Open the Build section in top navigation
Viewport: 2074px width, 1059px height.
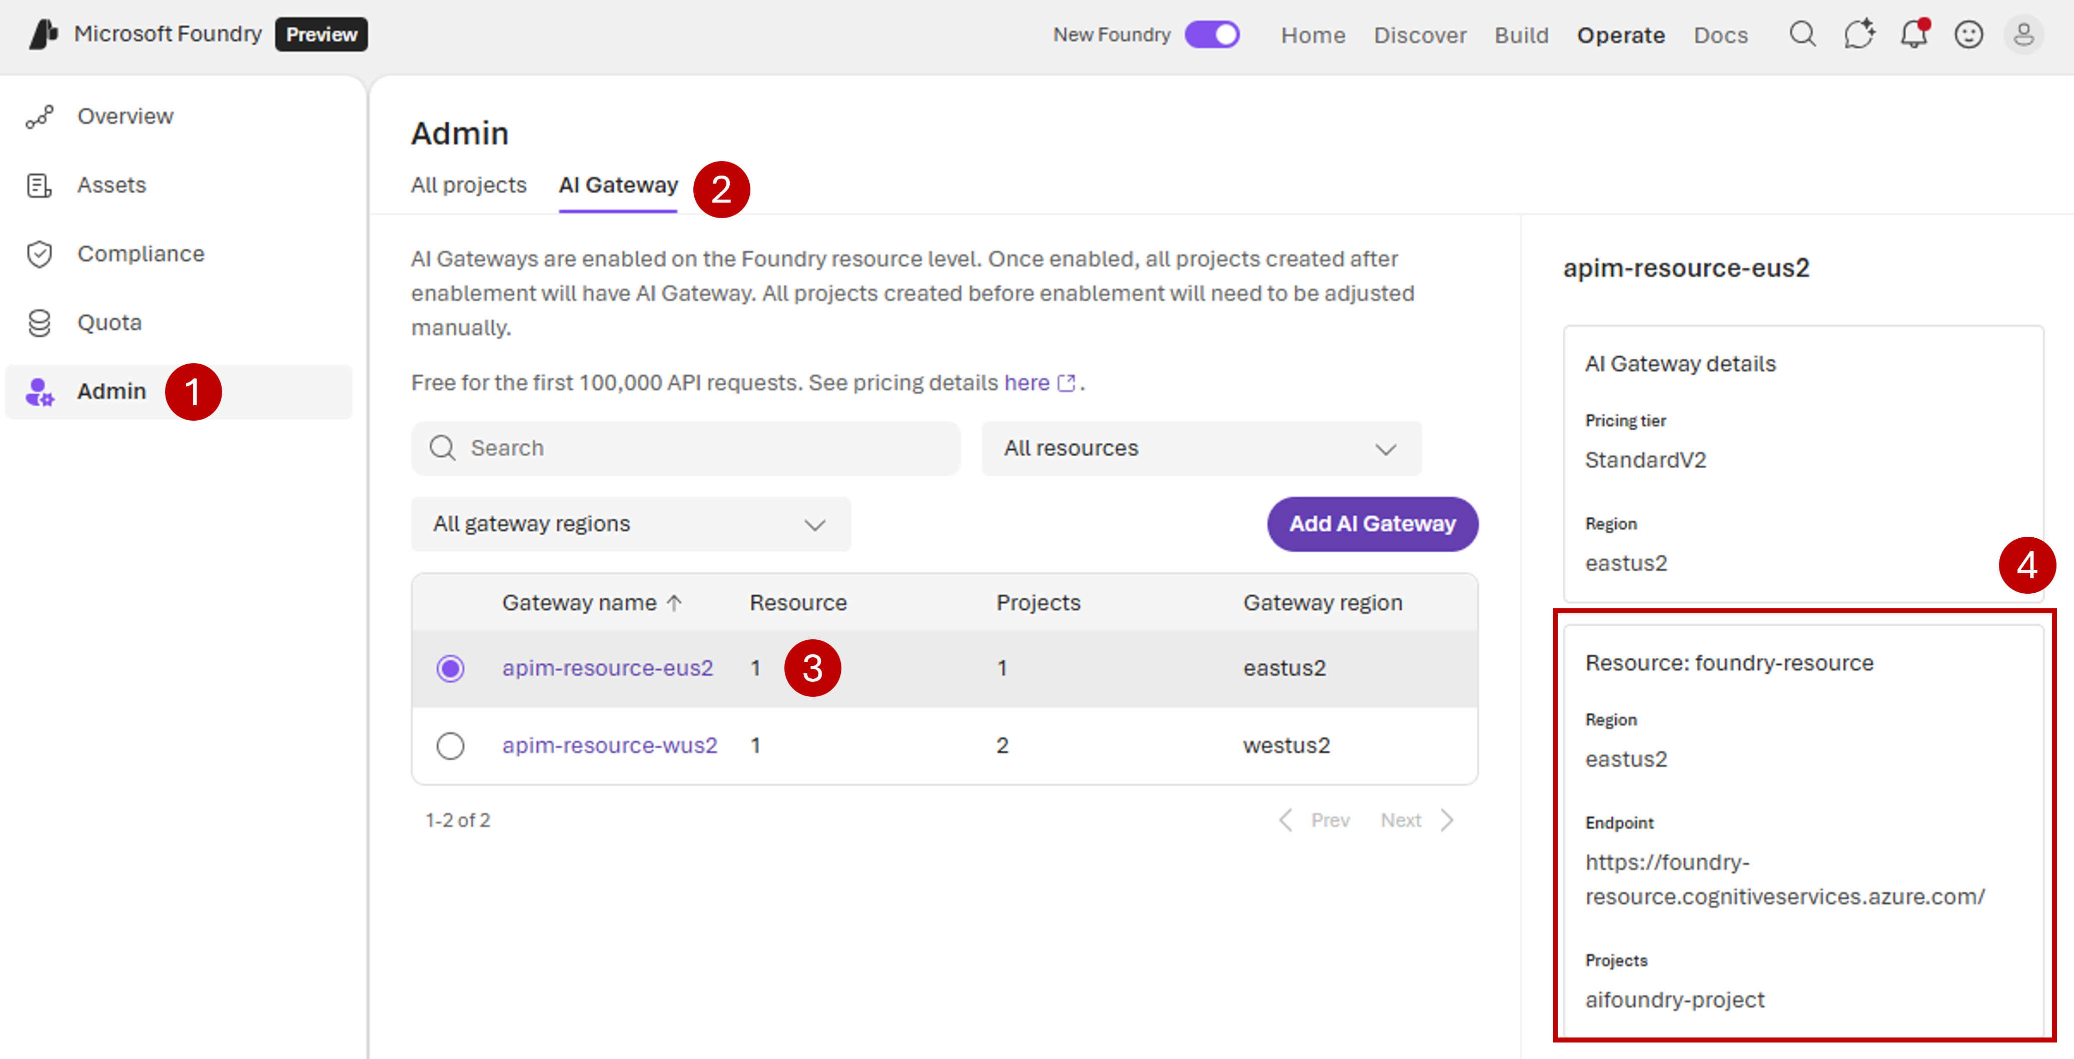click(1521, 35)
